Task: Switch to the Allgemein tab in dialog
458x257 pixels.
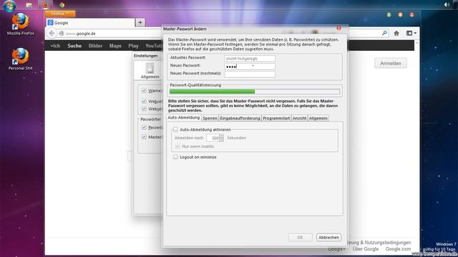Action: 318,118
